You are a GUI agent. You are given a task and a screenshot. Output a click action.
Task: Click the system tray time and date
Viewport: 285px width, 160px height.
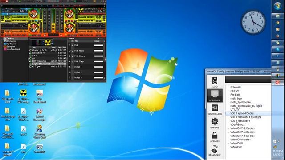pos(278,153)
